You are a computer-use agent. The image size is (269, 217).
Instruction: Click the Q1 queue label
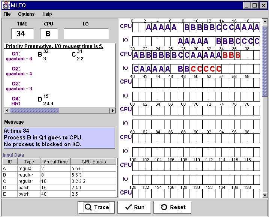[16, 54]
